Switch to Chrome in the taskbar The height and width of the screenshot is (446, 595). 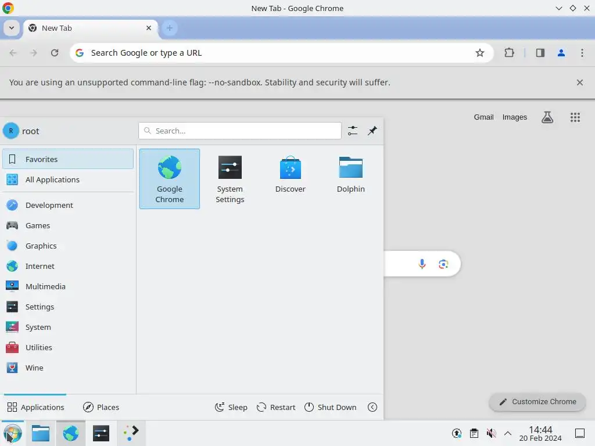(x=70, y=433)
